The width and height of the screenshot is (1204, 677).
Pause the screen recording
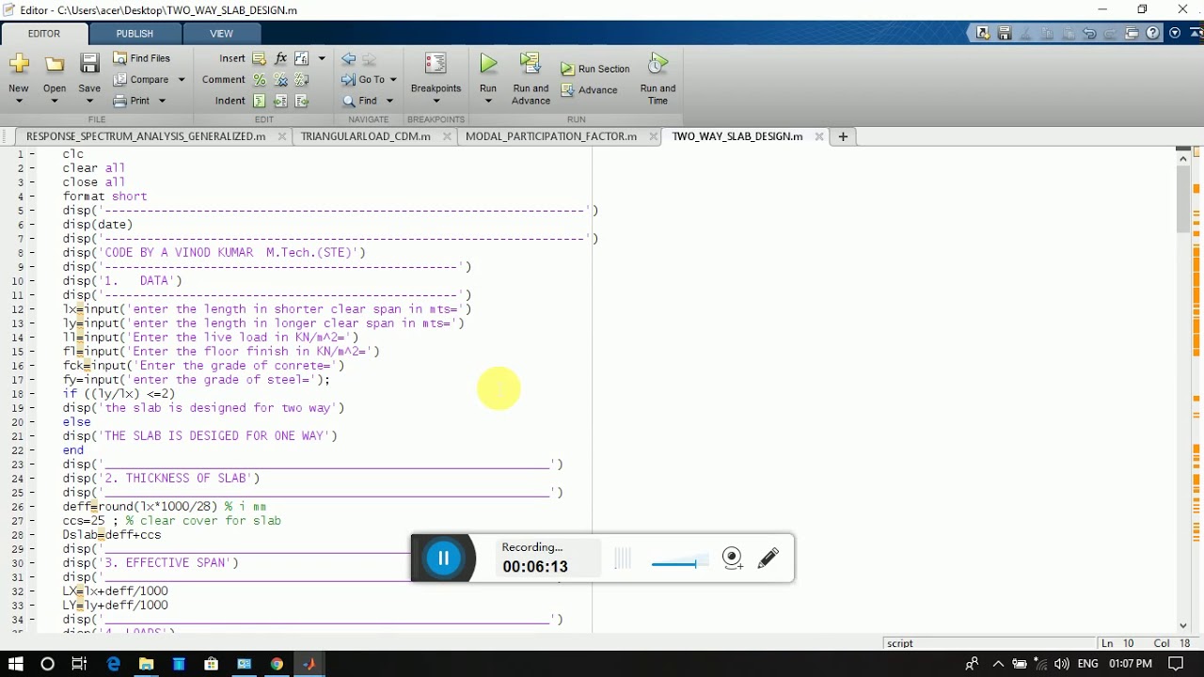tap(443, 559)
